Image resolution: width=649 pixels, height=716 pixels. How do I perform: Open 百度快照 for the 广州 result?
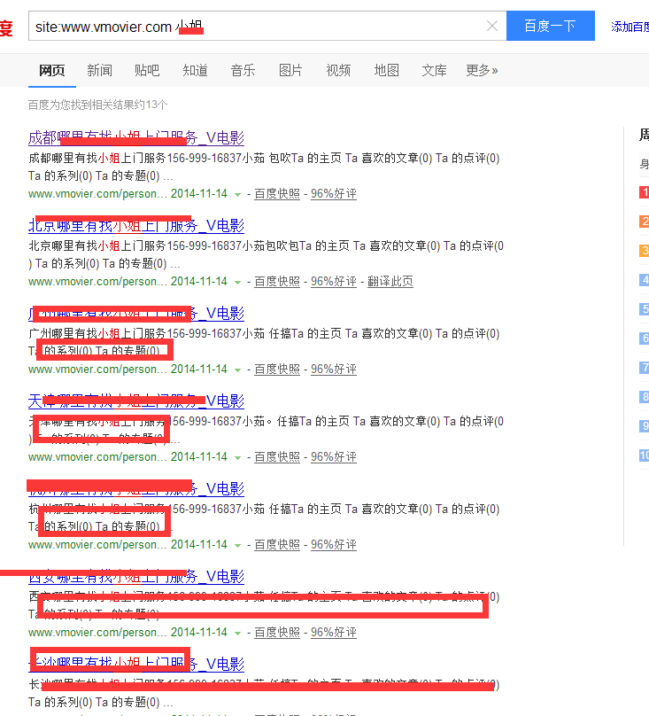coord(277,369)
